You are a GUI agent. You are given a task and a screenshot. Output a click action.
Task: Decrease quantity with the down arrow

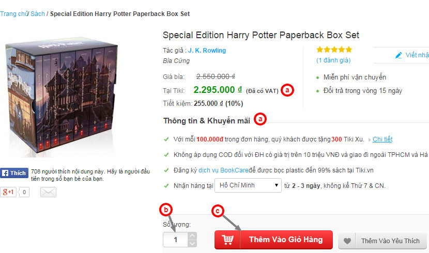click(x=192, y=243)
